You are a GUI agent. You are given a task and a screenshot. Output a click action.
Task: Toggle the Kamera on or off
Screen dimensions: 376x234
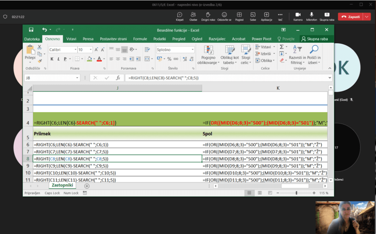[x=298, y=15]
